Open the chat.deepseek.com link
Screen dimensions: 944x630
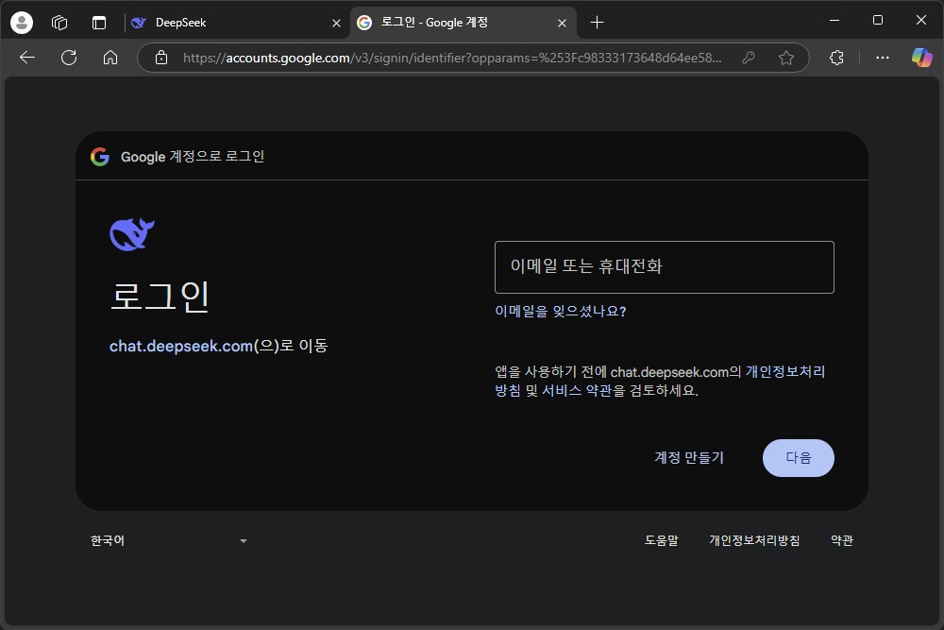click(181, 346)
